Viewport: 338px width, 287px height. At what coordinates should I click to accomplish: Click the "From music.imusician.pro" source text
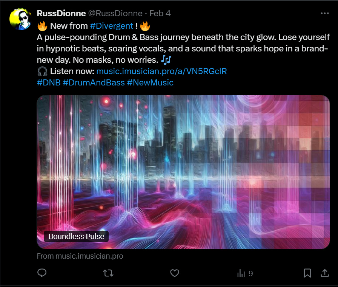pos(80,256)
